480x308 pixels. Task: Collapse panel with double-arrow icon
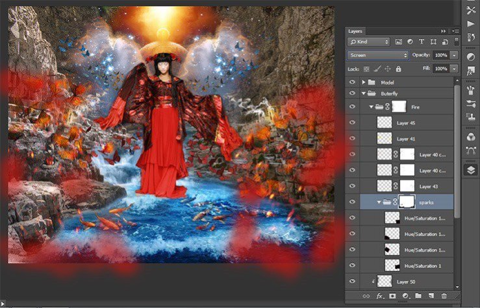pyautogui.click(x=443, y=31)
